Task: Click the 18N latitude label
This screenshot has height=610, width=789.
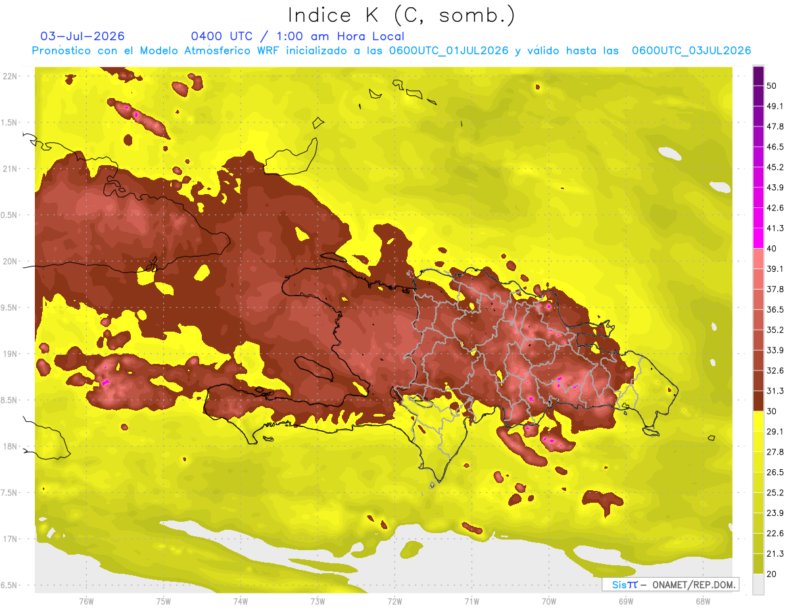Action: [11, 447]
